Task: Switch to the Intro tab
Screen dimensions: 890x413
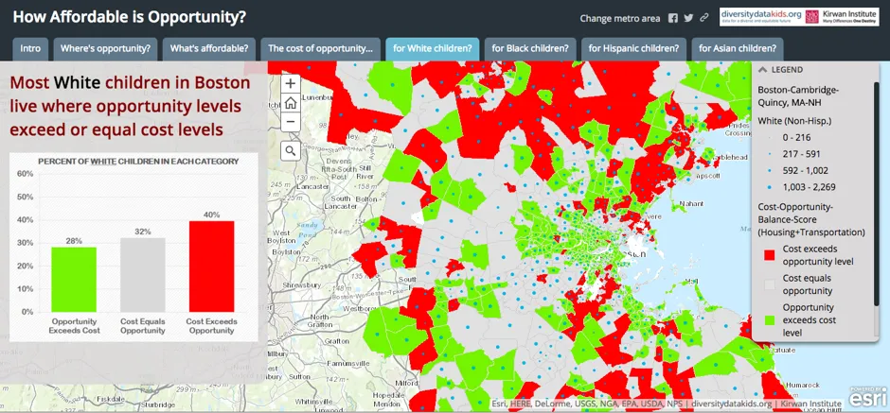Action: (30, 48)
